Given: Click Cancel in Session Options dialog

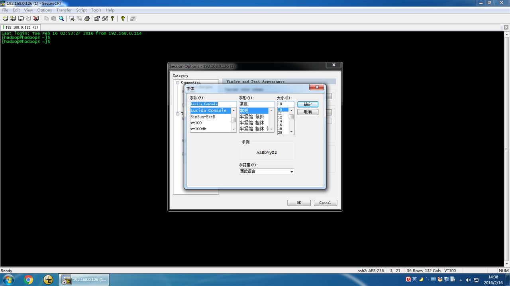Looking at the screenshot, I should pyautogui.click(x=325, y=203).
